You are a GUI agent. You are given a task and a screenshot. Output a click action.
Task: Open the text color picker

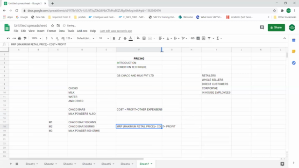point(131,38)
